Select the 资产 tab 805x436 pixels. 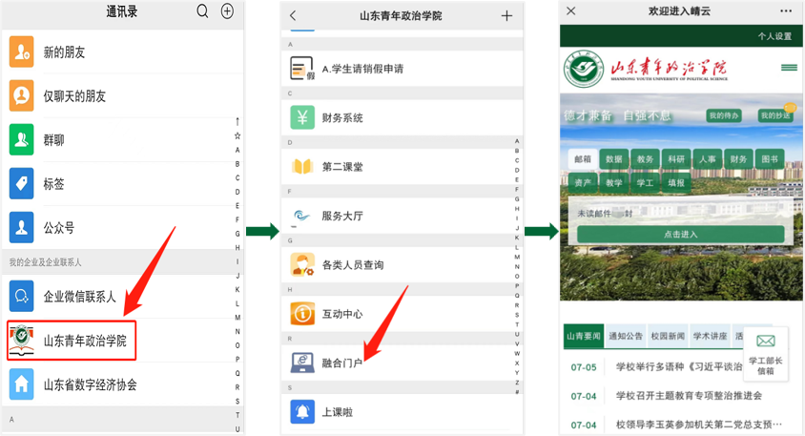(583, 183)
